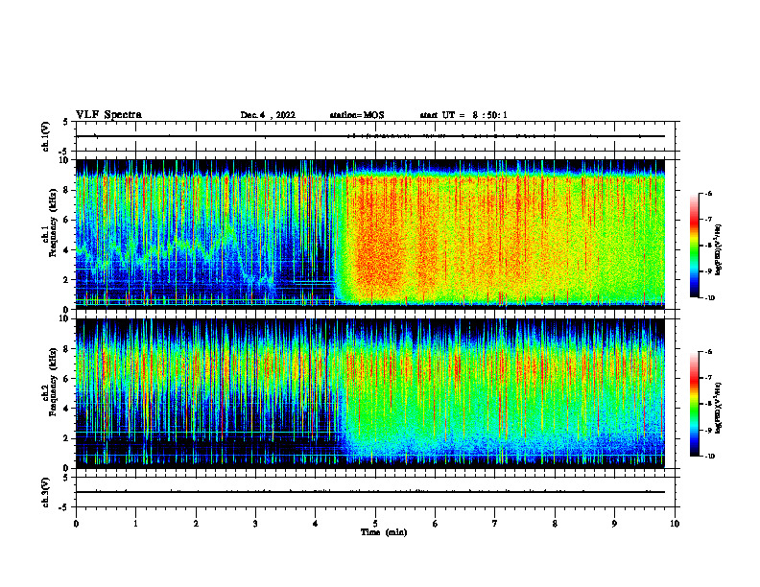Click the "ch.1(V)" waveform axis label

[x=46, y=136]
